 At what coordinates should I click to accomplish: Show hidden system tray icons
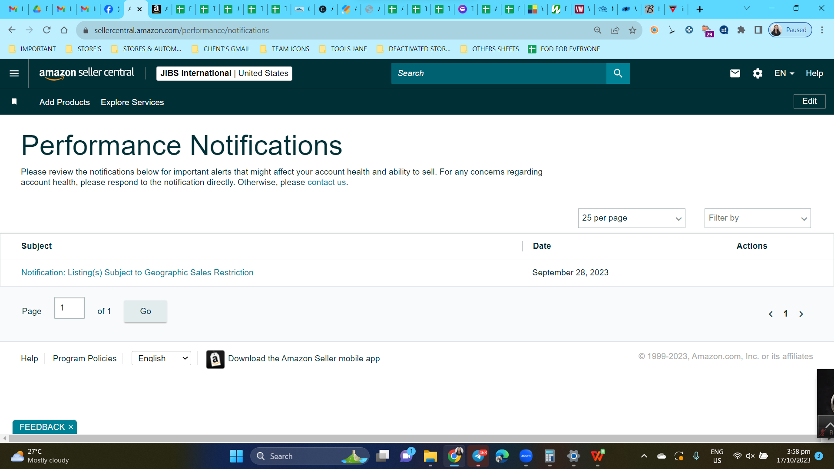click(x=644, y=456)
